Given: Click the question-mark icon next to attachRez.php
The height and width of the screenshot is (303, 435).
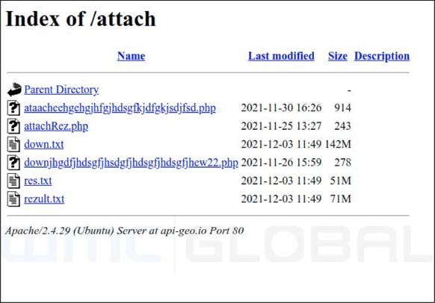Looking at the screenshot, I should pos(13,126).
